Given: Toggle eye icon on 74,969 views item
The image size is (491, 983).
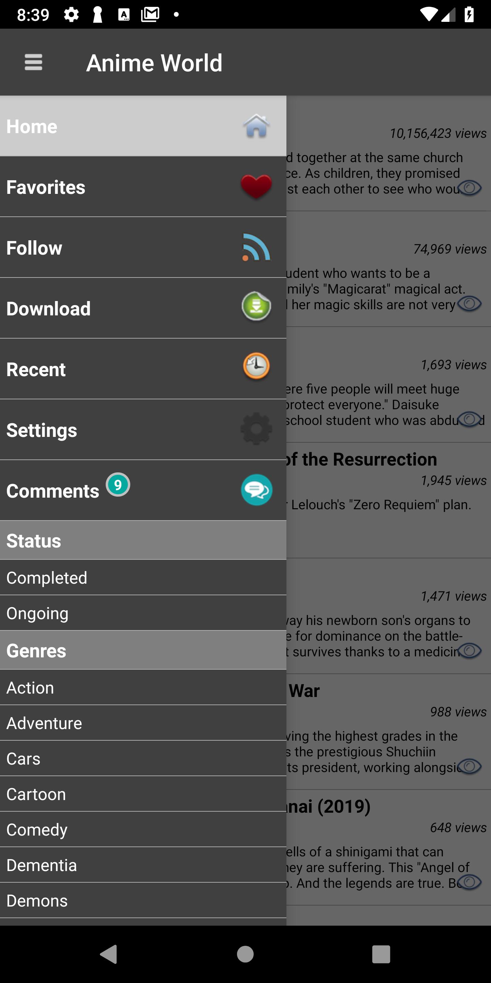Looking at the screenshot, I should coord(470,304).
